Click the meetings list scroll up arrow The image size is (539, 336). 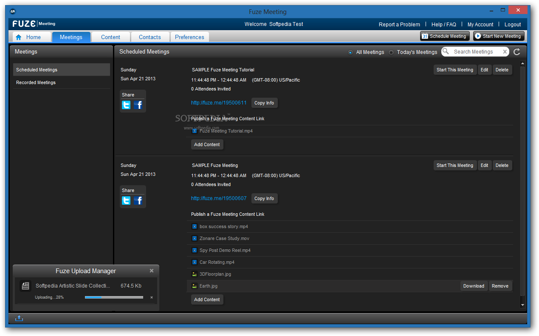[522, 63]
